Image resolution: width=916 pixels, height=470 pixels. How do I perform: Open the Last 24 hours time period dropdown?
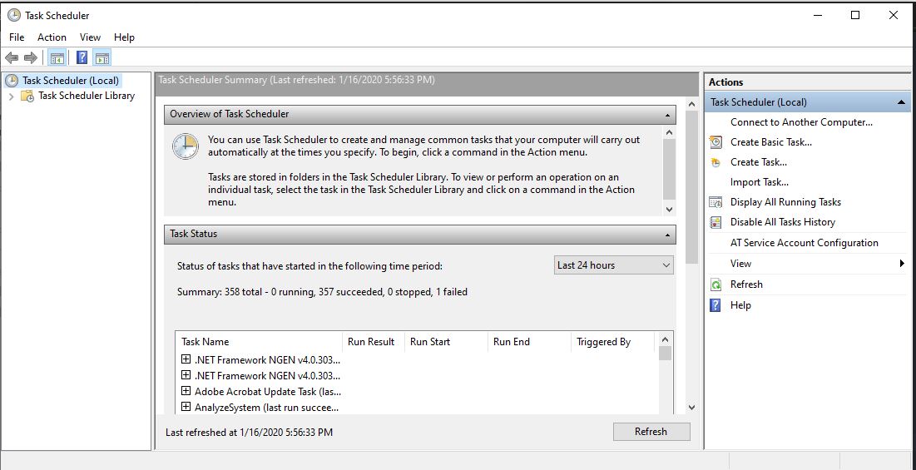pyautogui.click(x=613, y=265)
